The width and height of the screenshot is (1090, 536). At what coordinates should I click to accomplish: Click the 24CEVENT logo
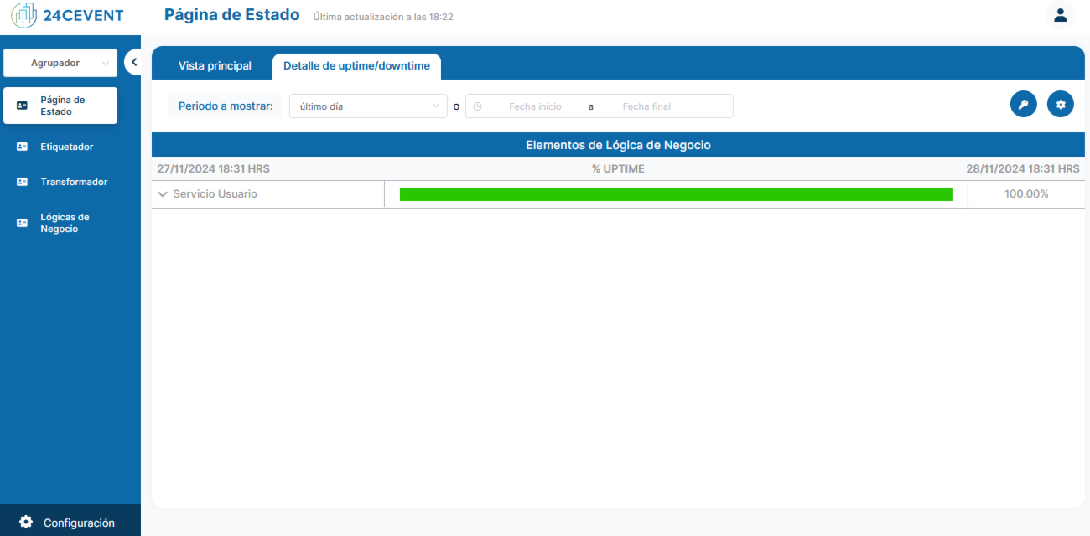tap(67, 15)
